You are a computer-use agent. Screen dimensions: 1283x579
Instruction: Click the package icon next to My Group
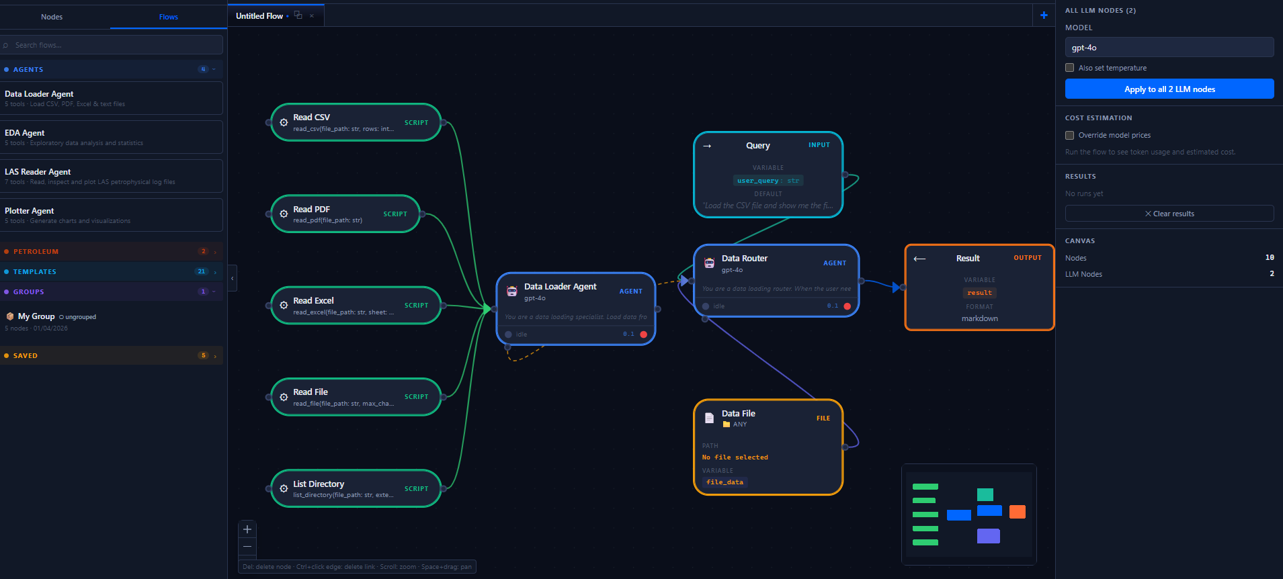coord(10,316)
